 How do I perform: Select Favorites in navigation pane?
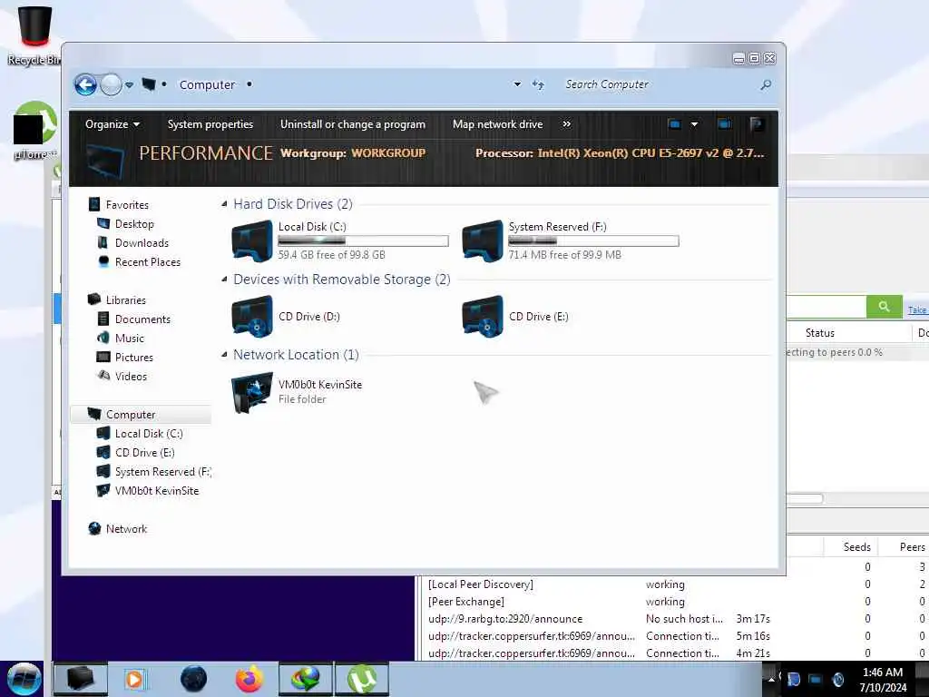127,204
